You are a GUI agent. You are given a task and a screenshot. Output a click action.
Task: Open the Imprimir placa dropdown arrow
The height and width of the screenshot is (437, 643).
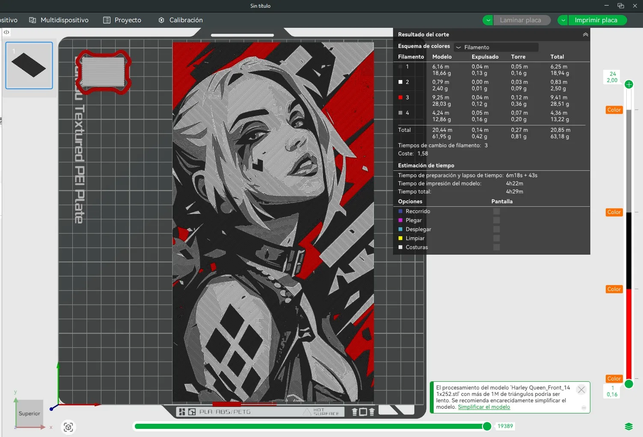click(563, 20)
